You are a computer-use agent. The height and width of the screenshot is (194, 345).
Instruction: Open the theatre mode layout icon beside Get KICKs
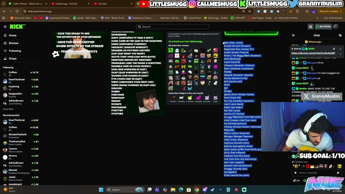pos(310,27)
